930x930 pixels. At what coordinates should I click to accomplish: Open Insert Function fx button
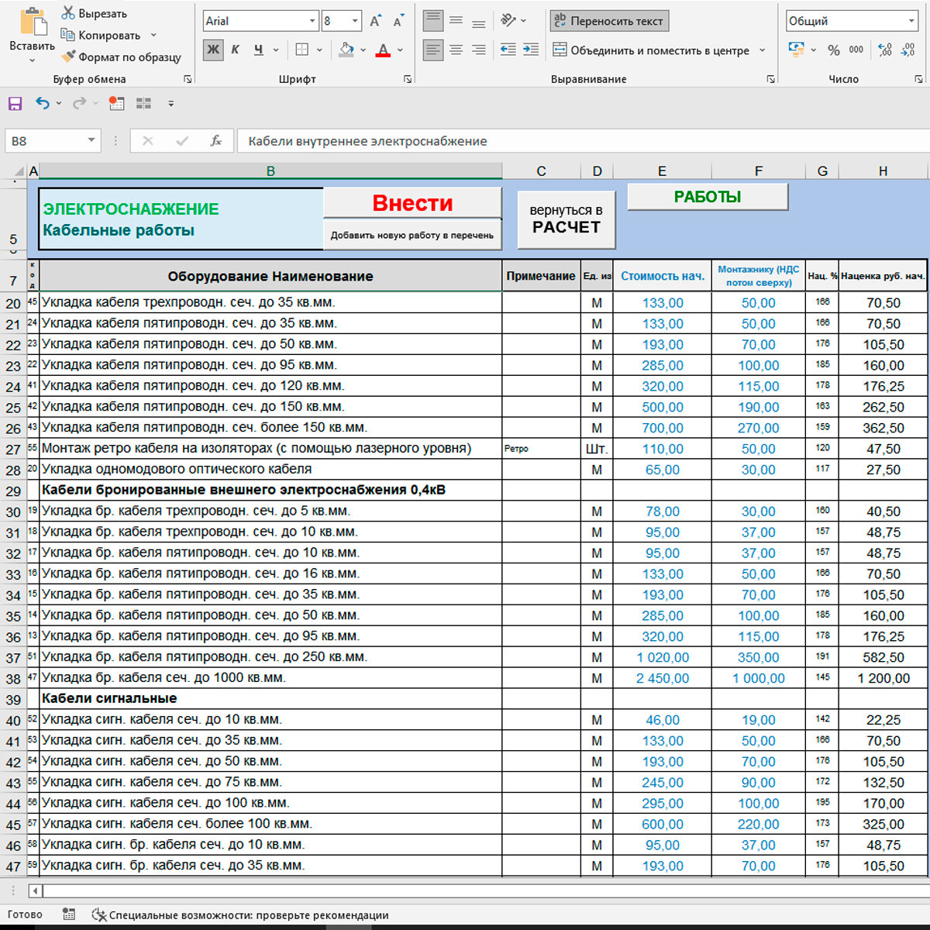click(x=216, y=141)
